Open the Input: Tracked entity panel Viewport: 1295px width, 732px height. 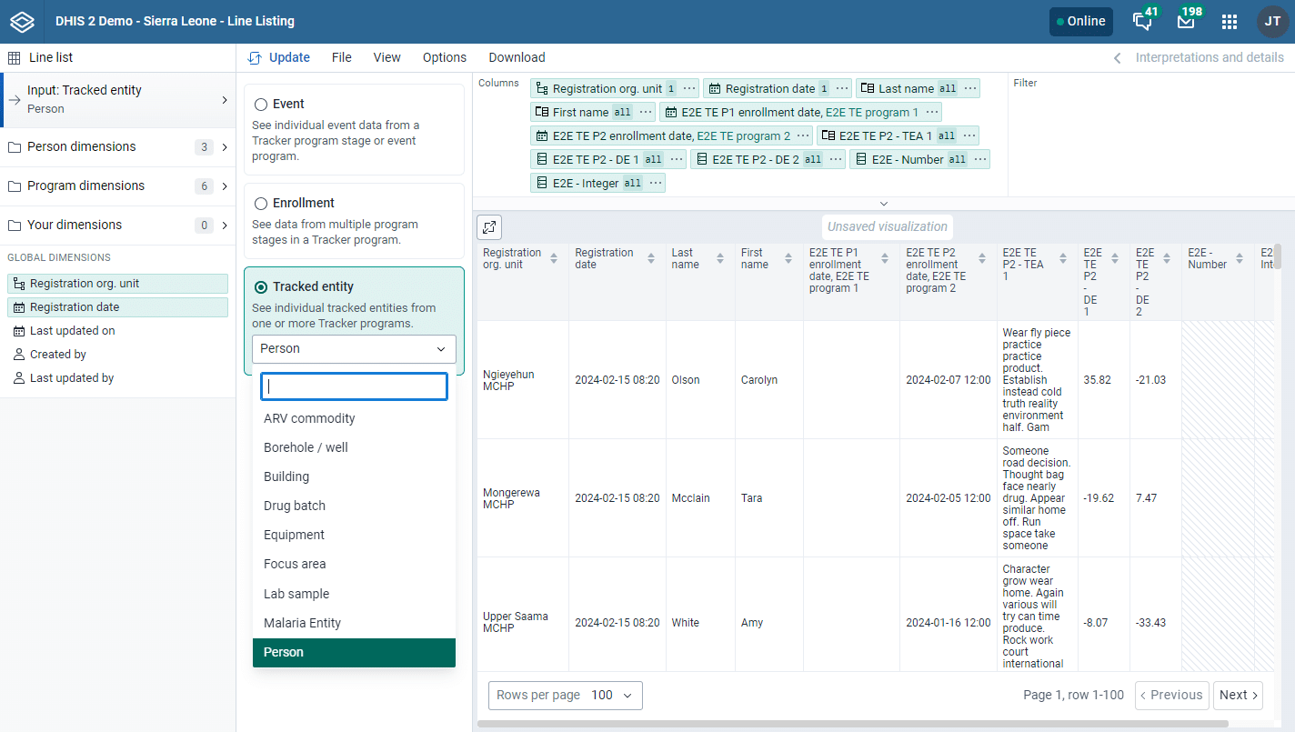[x=118, y=99]
